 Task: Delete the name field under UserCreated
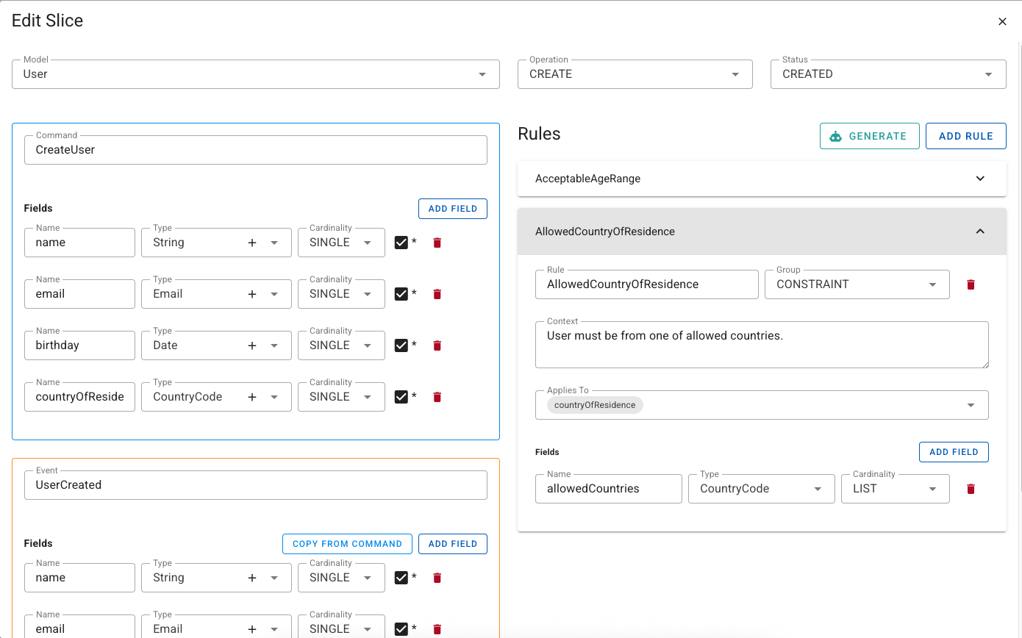[x=437, y=578]
